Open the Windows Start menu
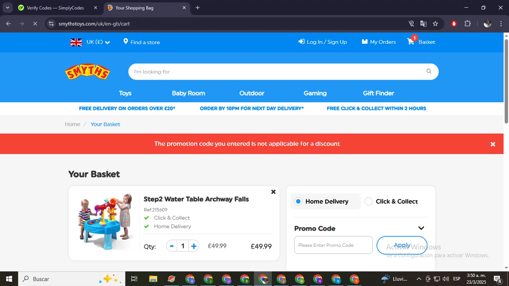Viewport: 509px width, 286px height. [x=9, y=279]
